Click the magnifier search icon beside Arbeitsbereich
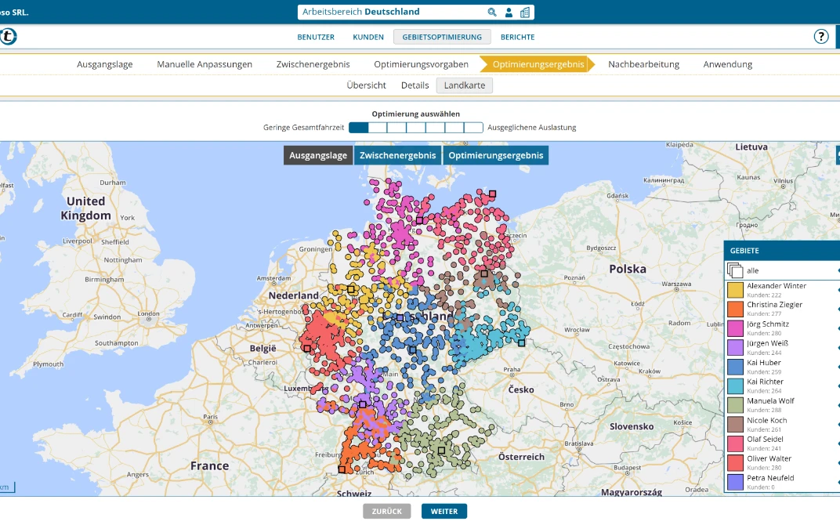The image size is (840, 525). (493, 12)
